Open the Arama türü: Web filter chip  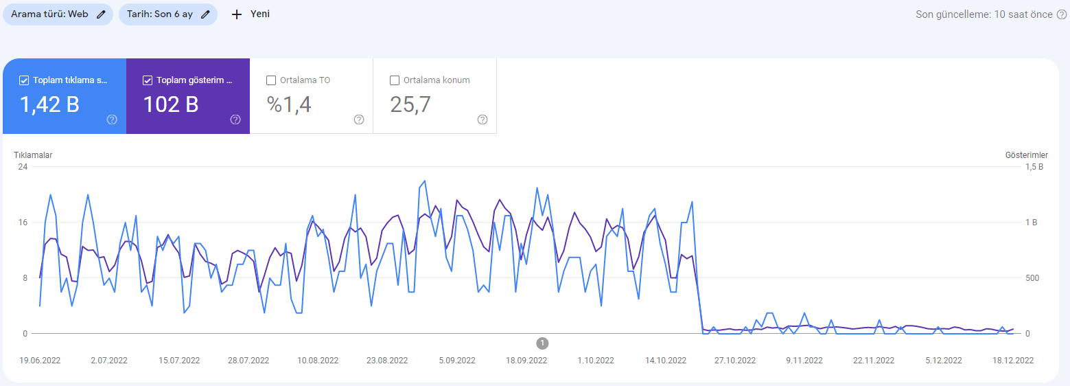coord(58,14)
